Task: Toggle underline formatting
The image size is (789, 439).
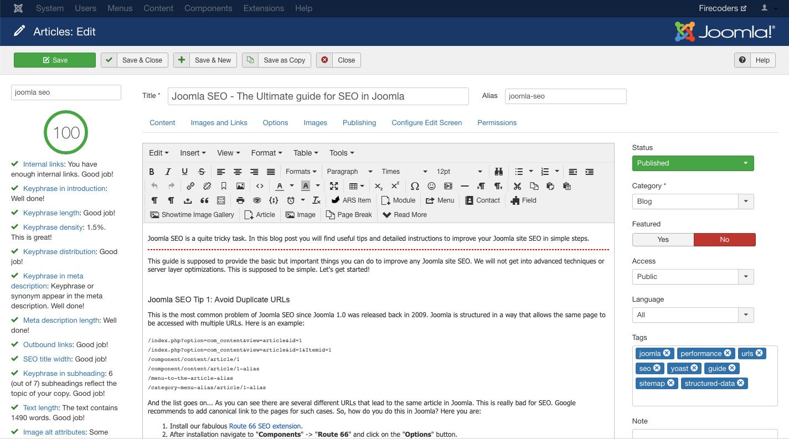Action: click(x=185, y=172)
